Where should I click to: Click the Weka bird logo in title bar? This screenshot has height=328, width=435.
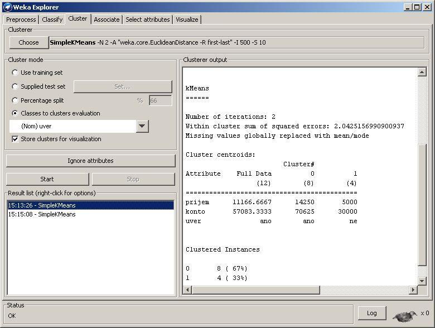(x=7, y=7)
